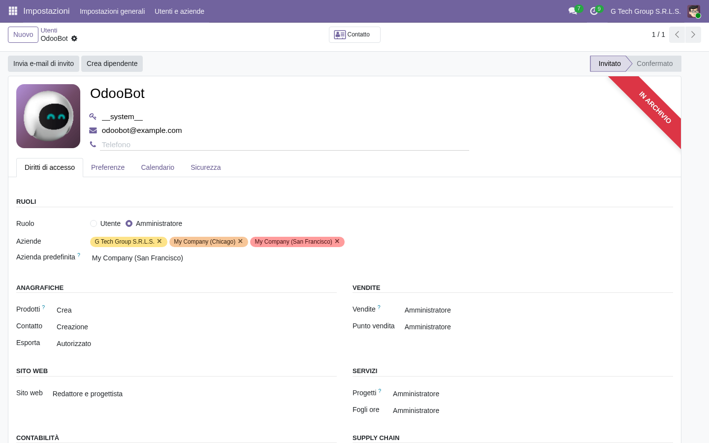This screenshot has height=443, width=709.
Task: Open company switcher G Tech Group S.R.L.S.
Action: [x=645, y=11]
